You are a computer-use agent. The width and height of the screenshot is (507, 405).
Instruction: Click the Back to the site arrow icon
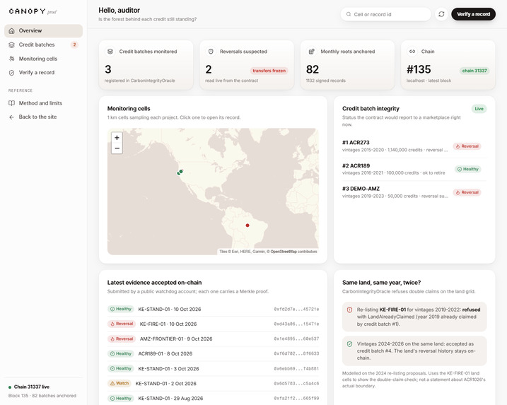point(11,117)
